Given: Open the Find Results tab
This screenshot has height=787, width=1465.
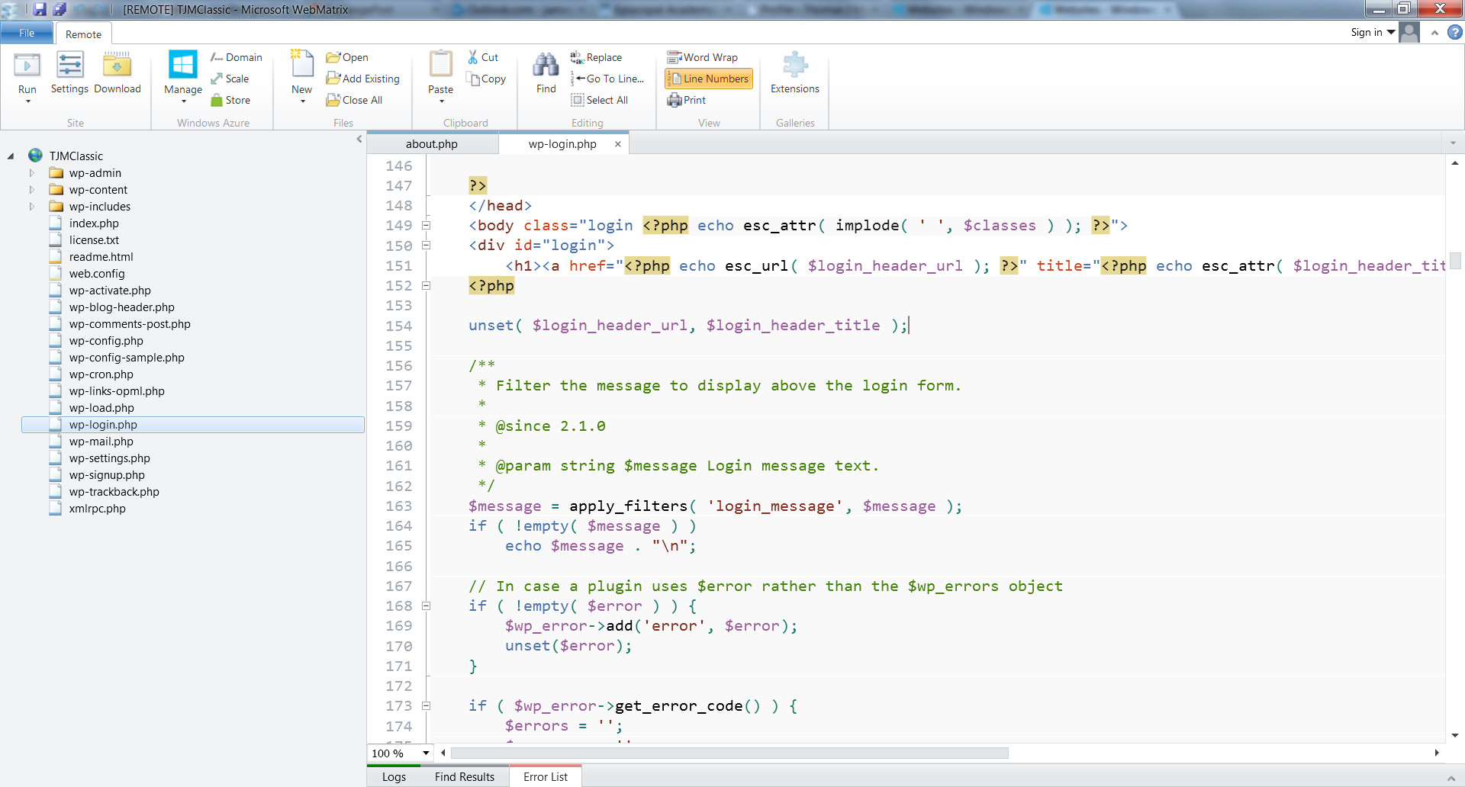Looking at the screenshot, I should pos(465,777).
